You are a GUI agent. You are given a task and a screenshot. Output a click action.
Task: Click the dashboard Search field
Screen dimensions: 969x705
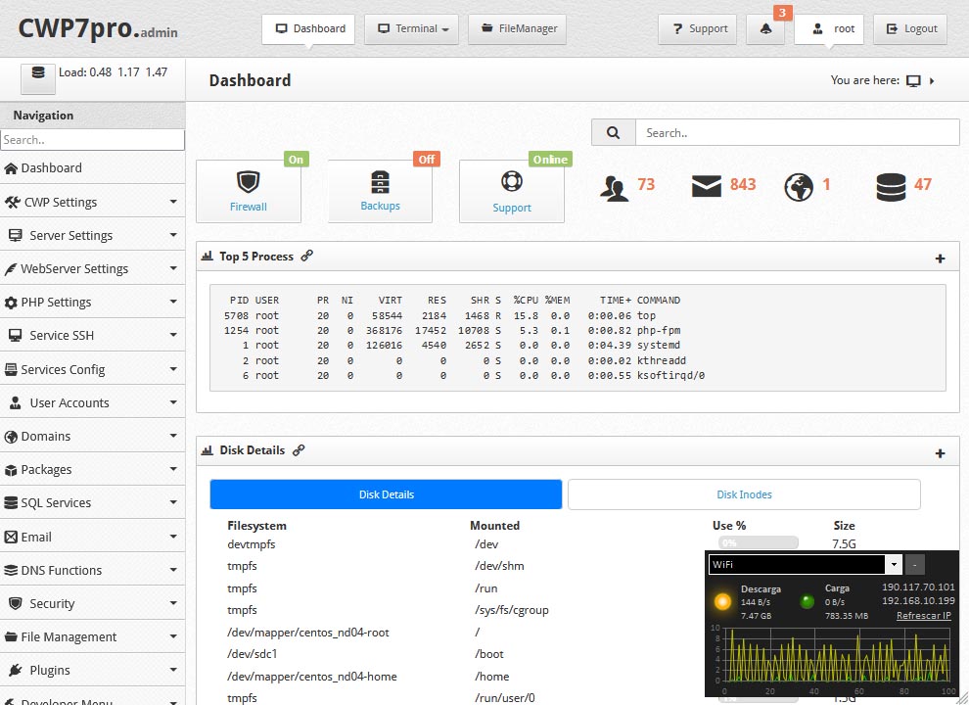797,132
